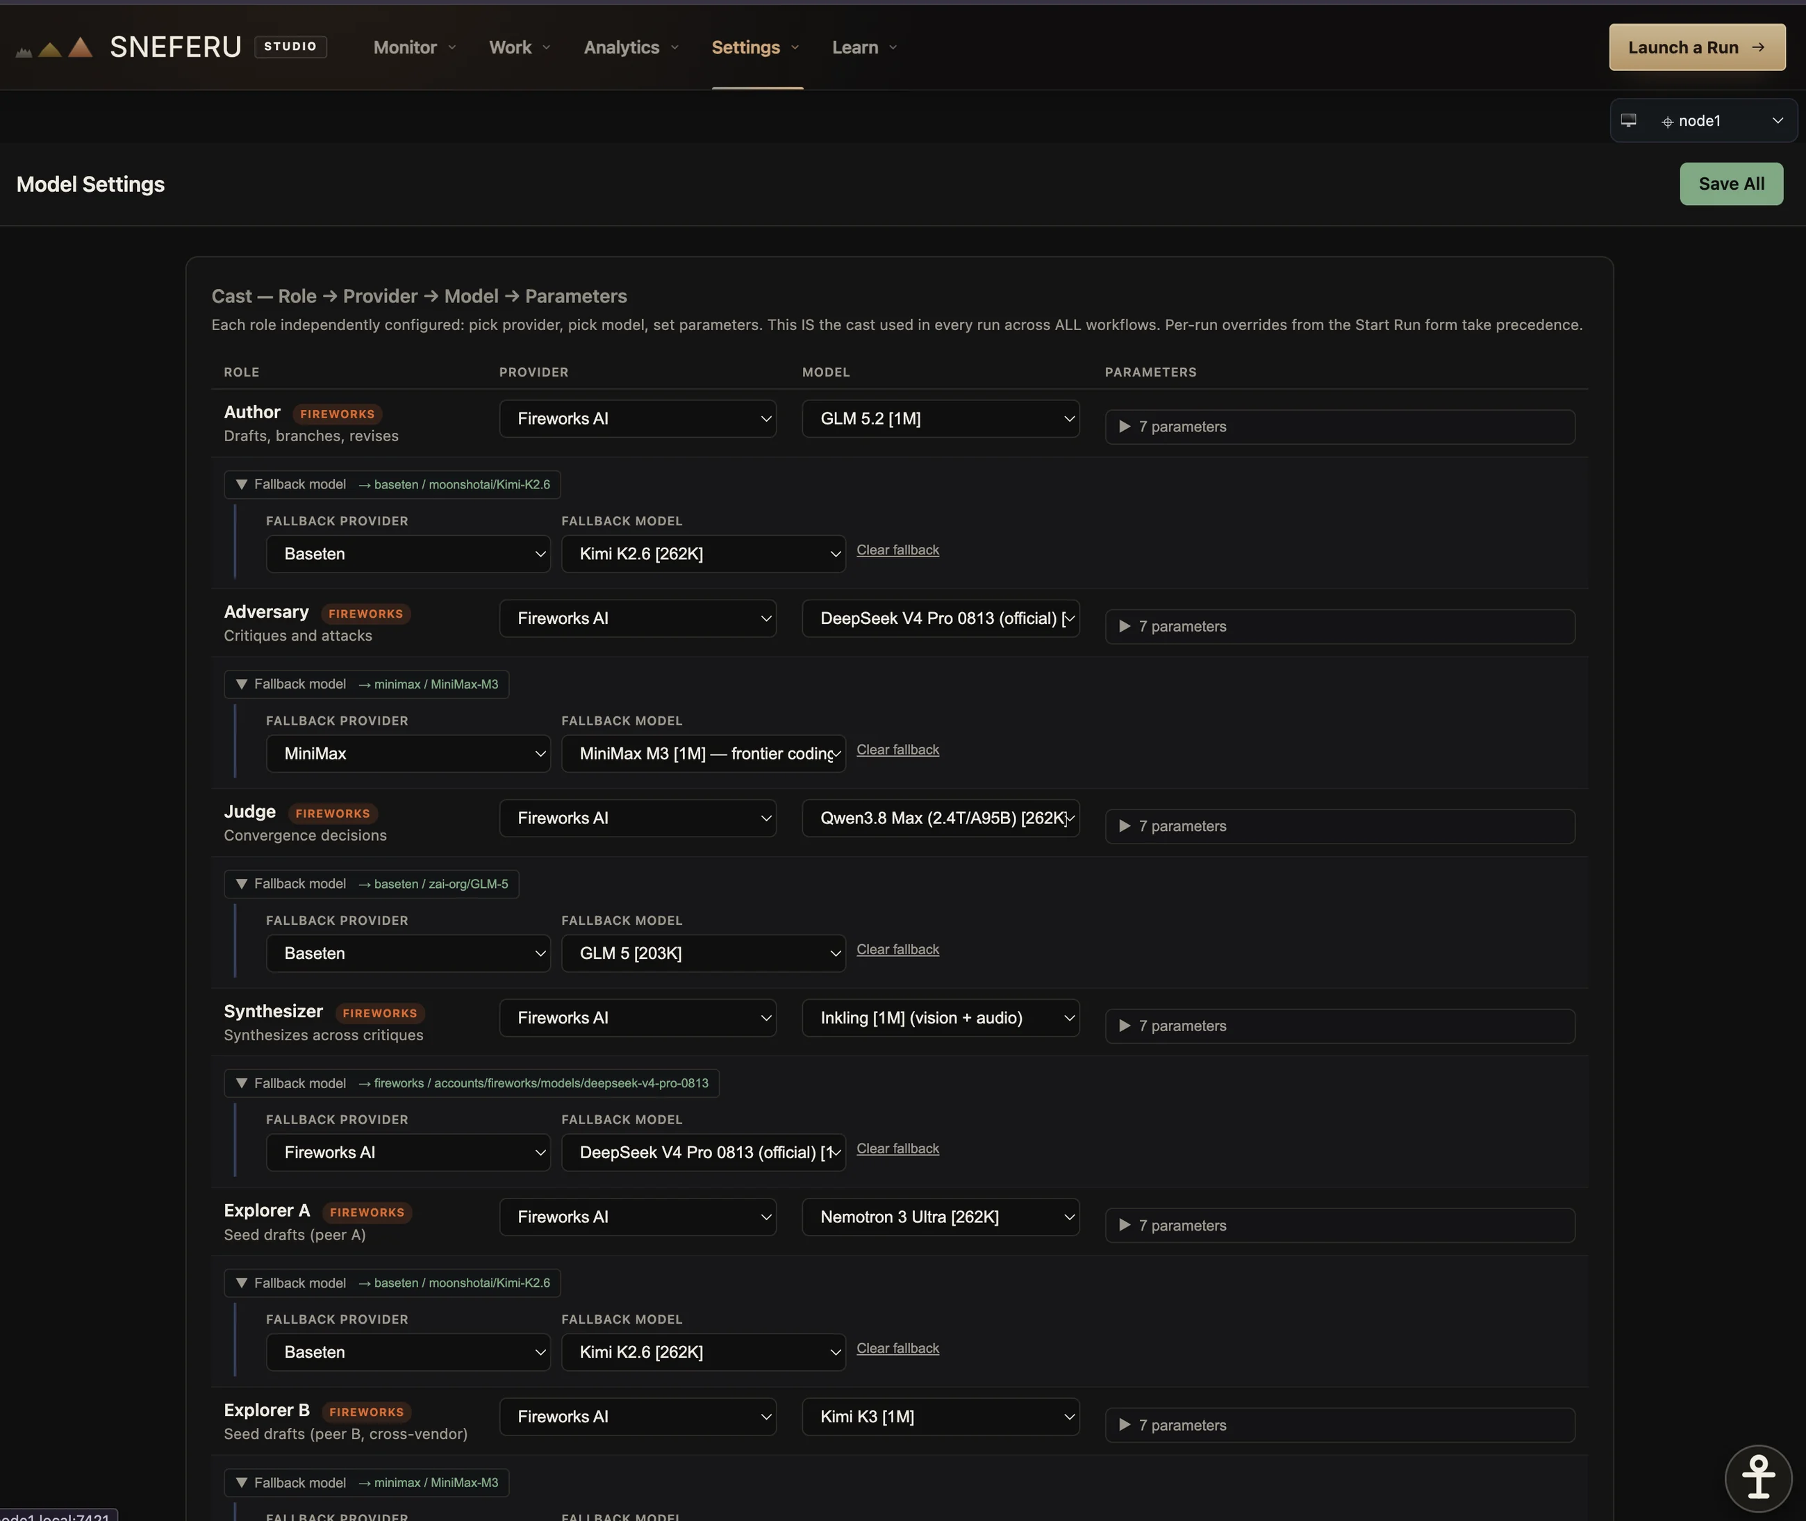Image resolution: width=1806 pixels, height=1521 pixels.
Task: Collapse Synthesizer Fallback model deepseek section
Action: [472, 1084]
